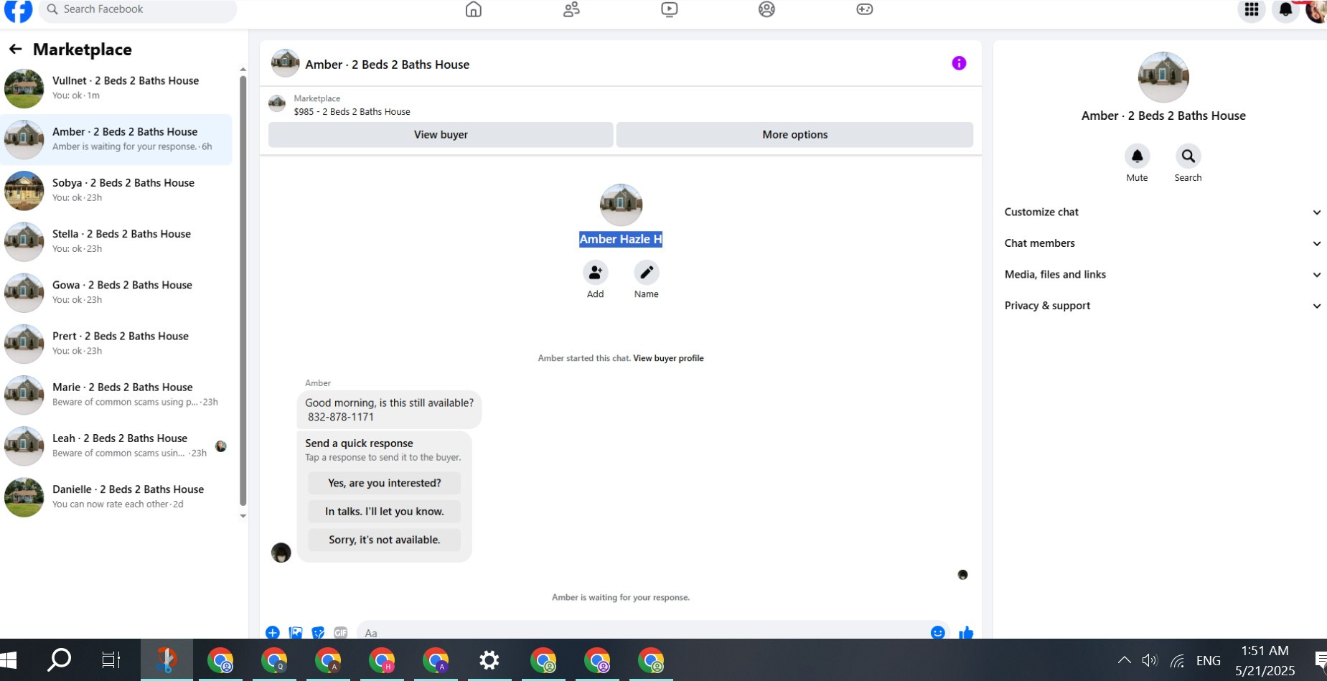Open conversation information via purple info icon
This screenshot has height=681, width=1327.
(959, 63)
